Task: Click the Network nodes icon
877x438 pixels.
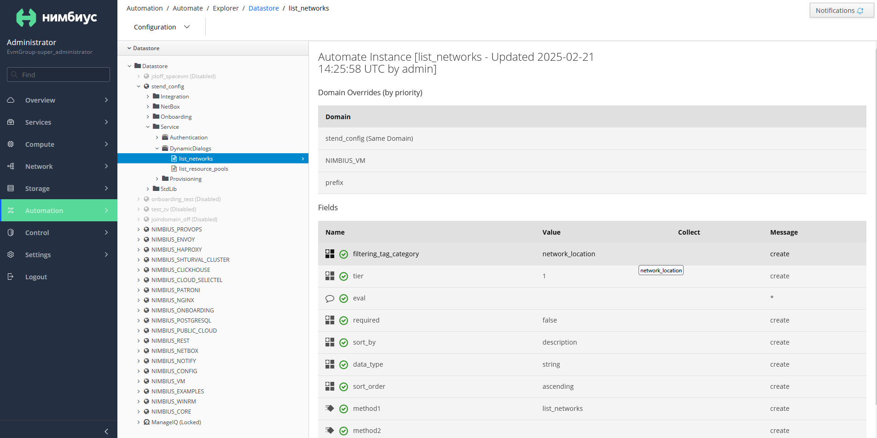Action: tap(11, 166)
